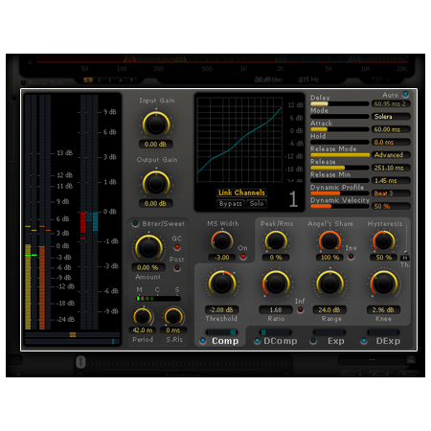Open the Mode selector showing Solera

(391, 117)
